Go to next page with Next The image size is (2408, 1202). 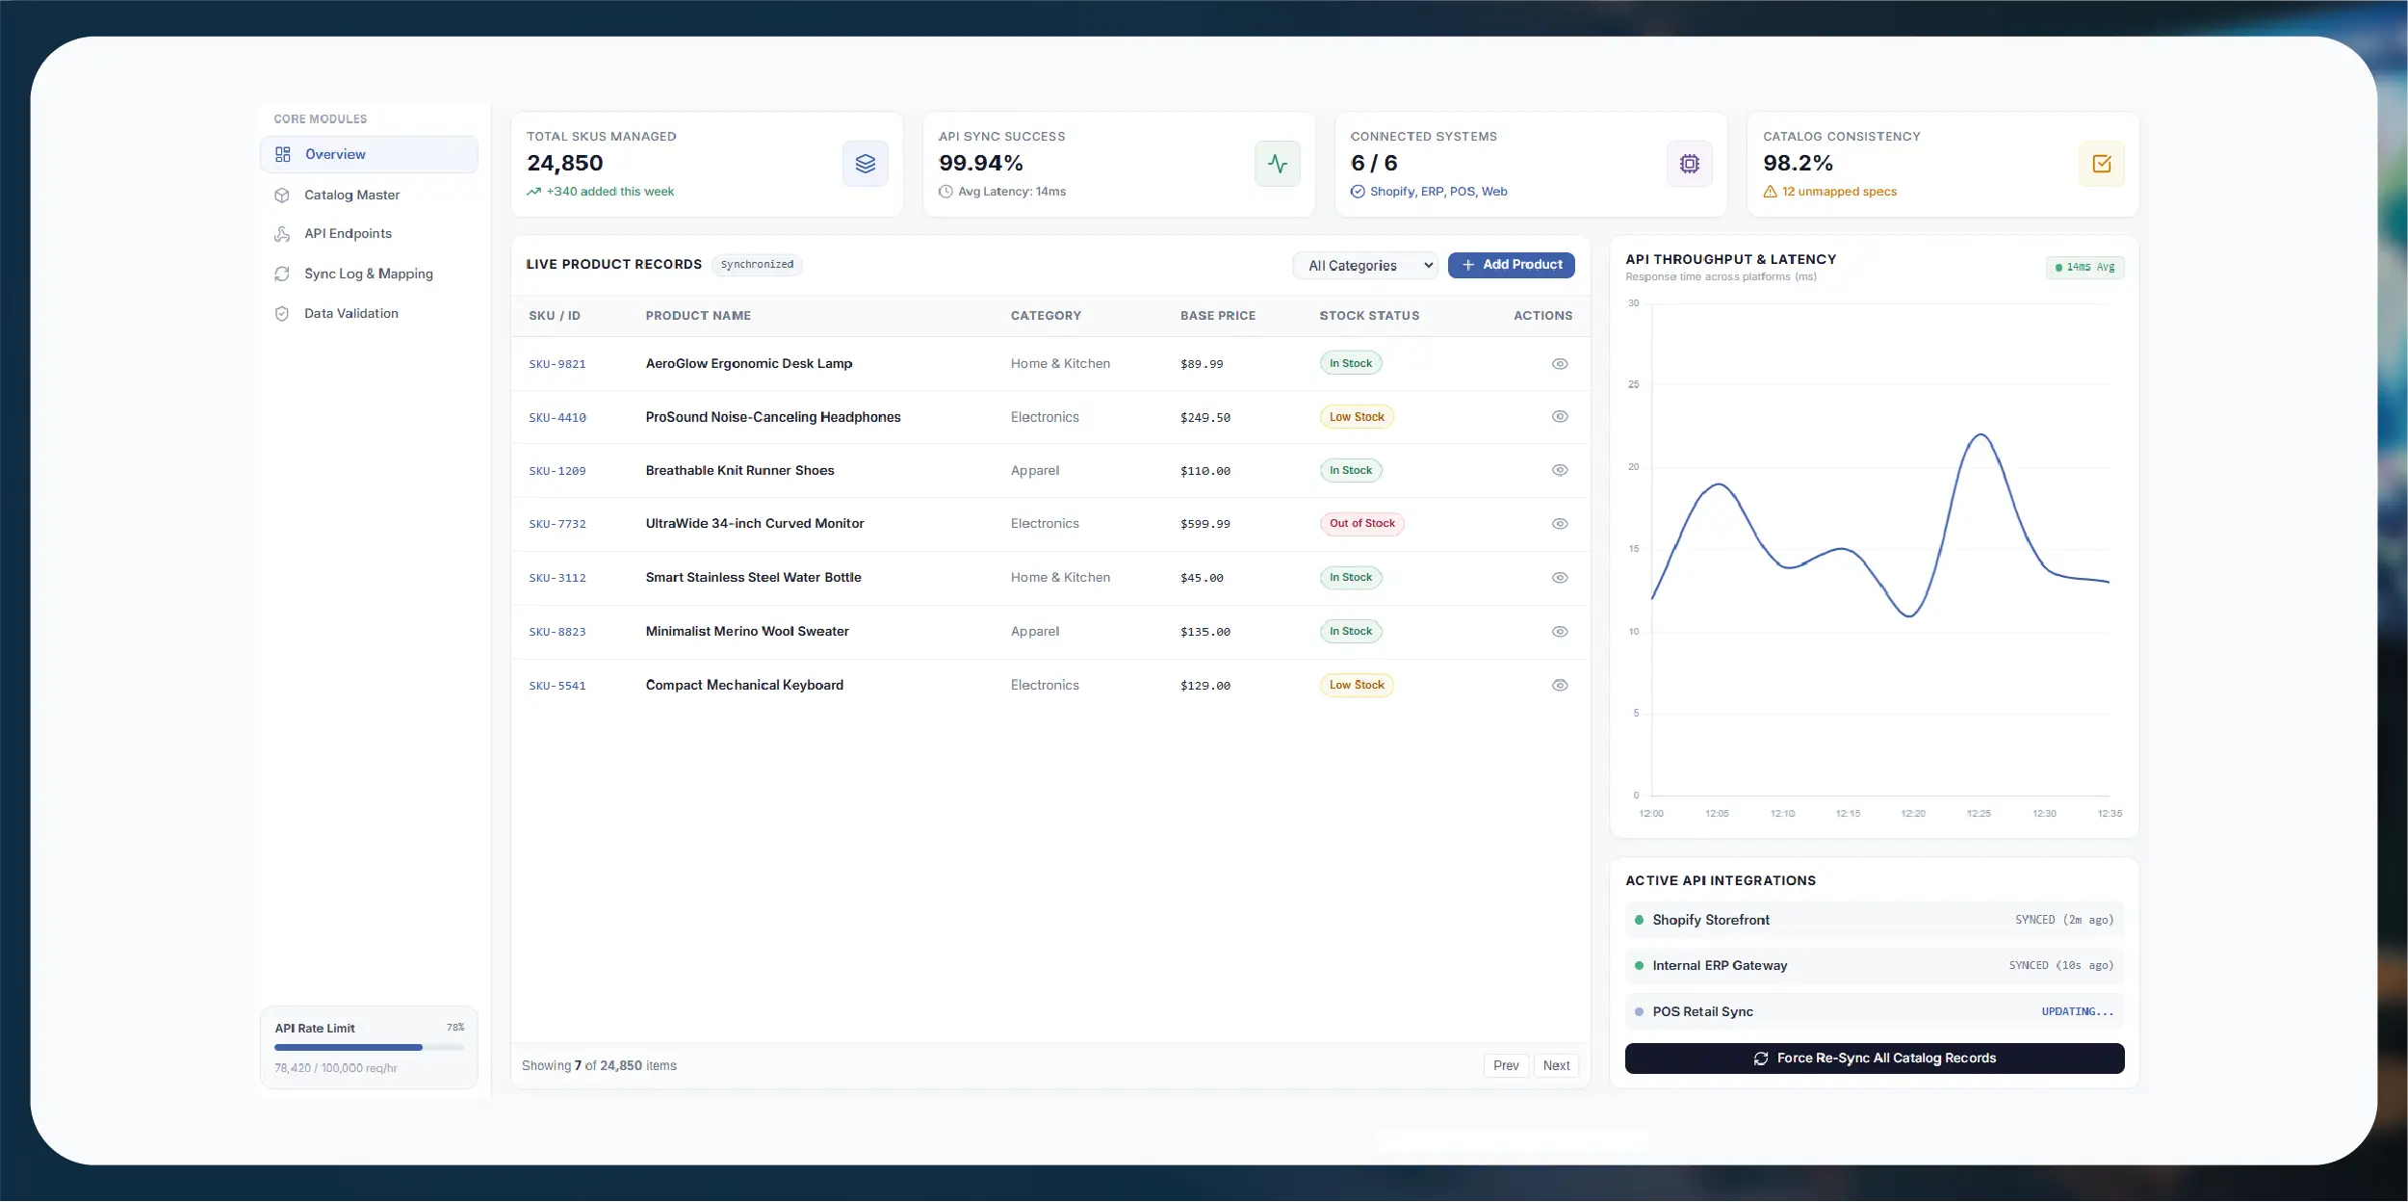coord(1556,1066)
